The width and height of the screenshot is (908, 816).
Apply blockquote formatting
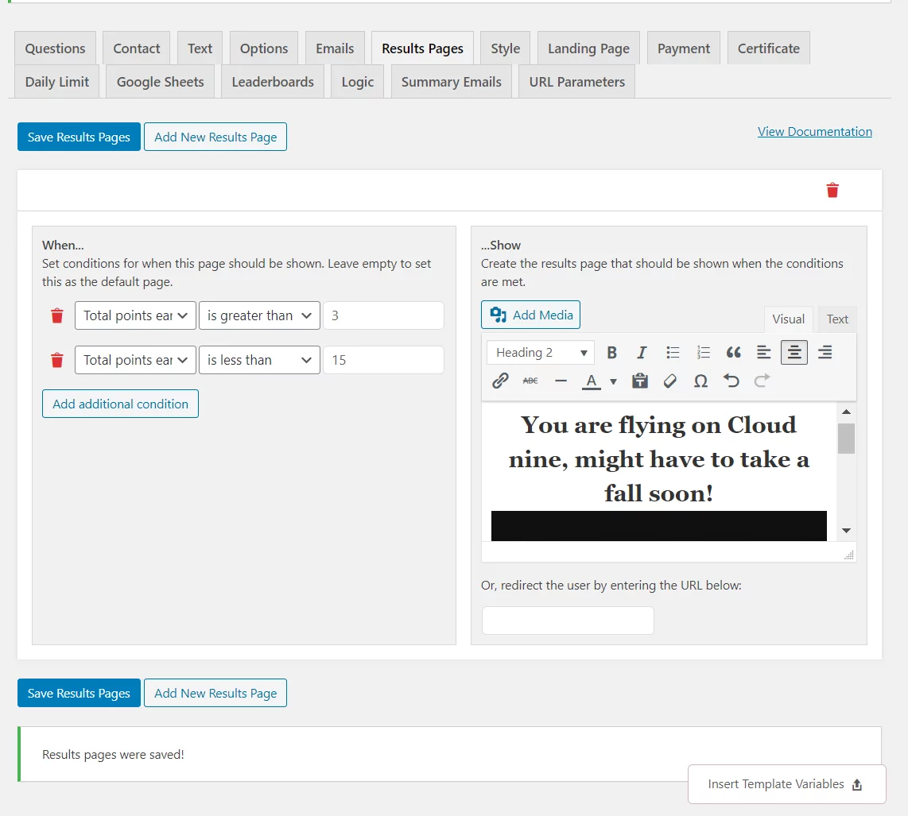(733, 352)
